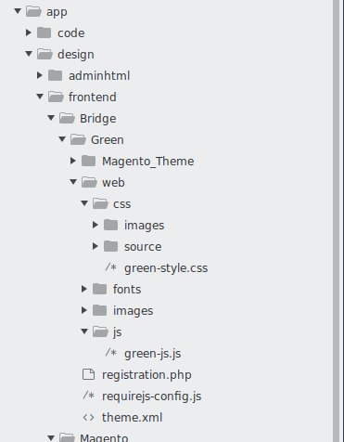344x442 pixels.
Task: Click the js folder icon
Action: click(100, 331)
